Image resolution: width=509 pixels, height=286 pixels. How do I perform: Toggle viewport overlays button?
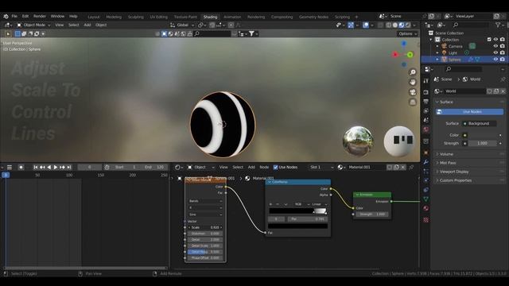366,25
